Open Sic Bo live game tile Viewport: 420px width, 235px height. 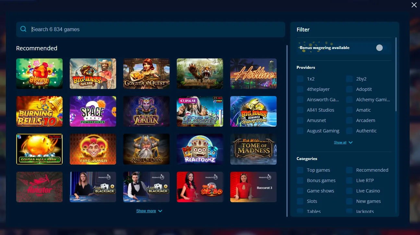200,187
